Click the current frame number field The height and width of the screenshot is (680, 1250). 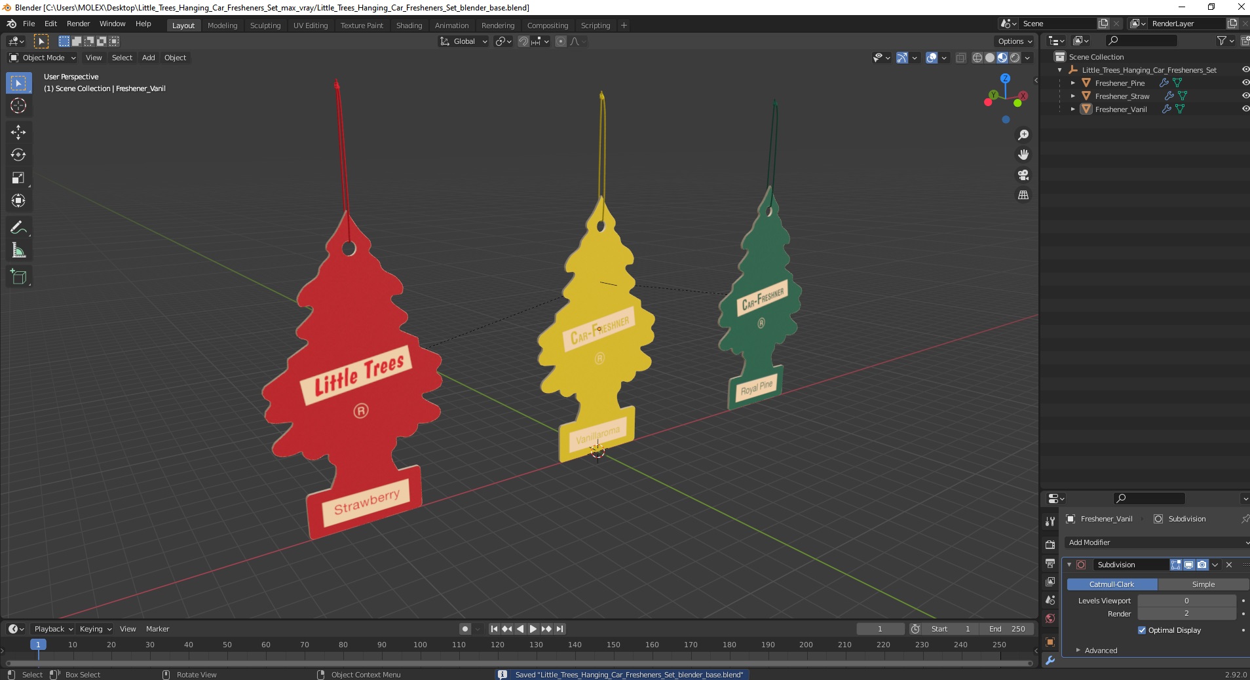pos(880,629)
